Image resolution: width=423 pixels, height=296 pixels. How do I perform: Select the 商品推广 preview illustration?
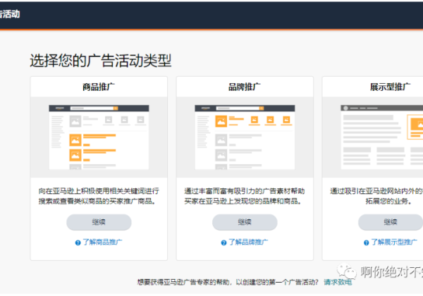(99, 137)
